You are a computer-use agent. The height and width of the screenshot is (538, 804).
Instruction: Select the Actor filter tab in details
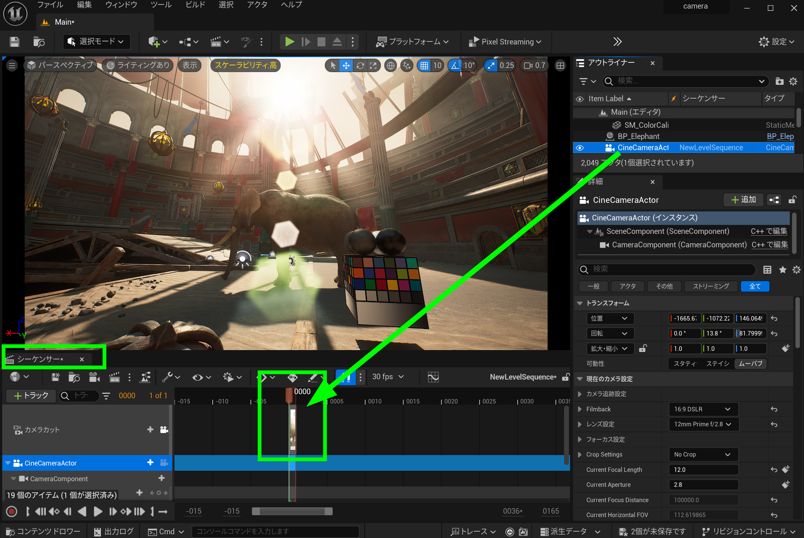click(x=628, y=286)
